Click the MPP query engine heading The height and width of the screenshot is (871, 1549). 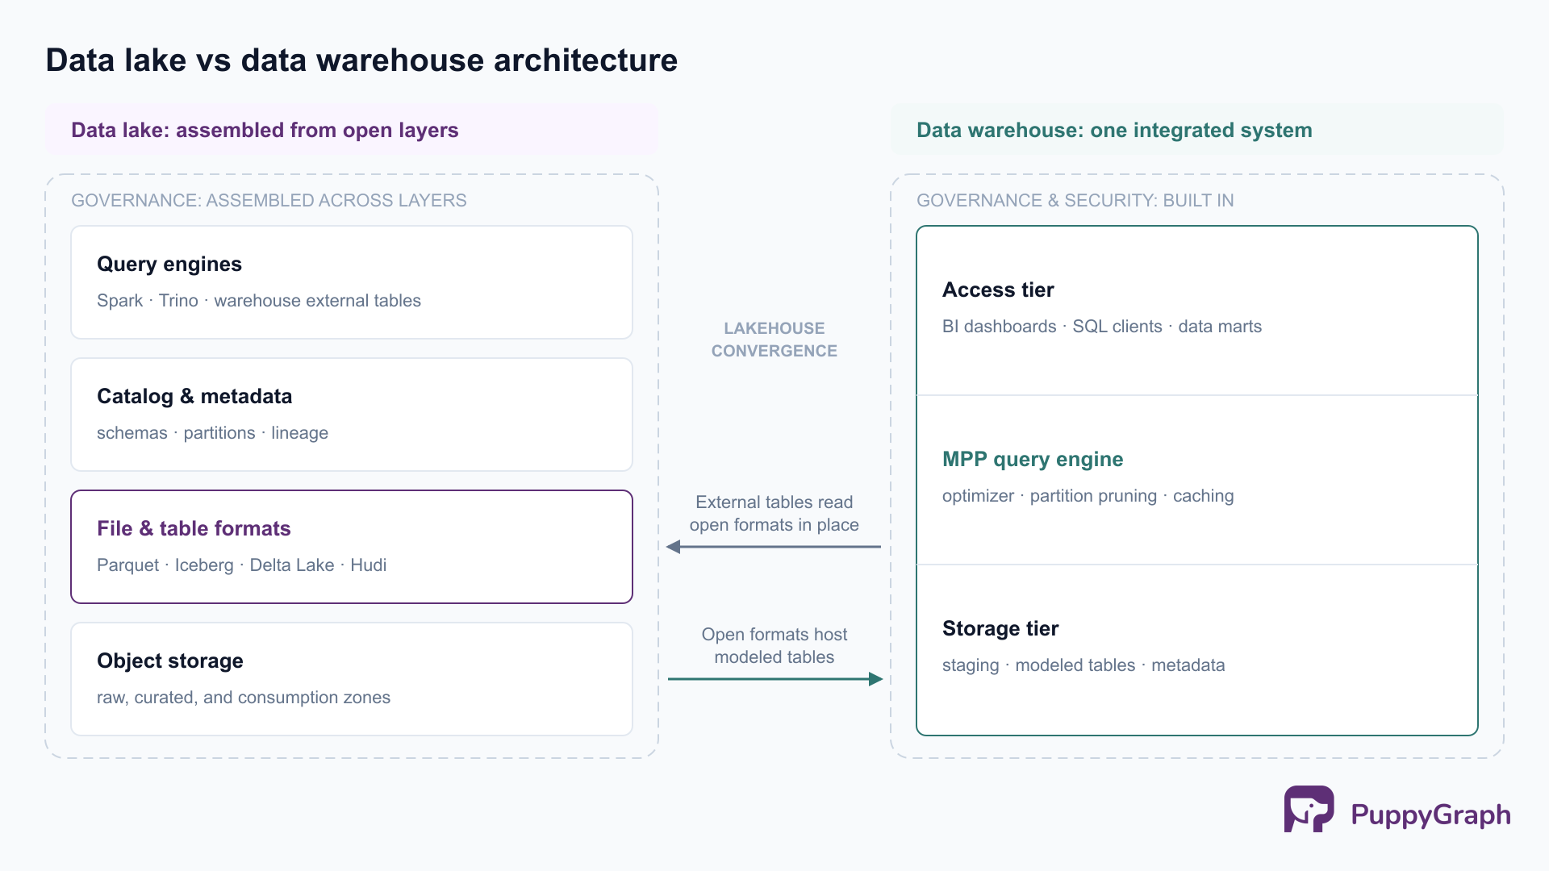[1033, 459]
